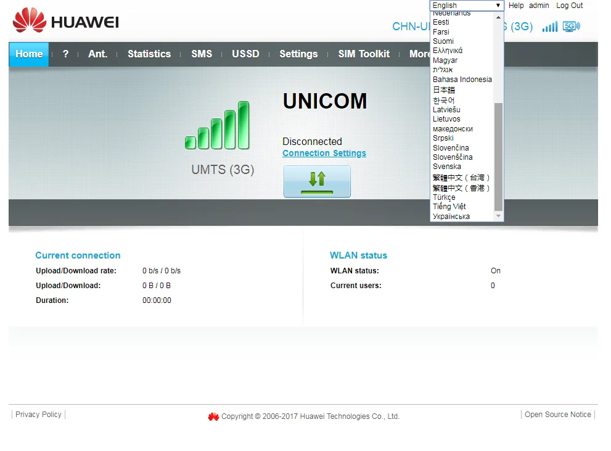The height and width of the screenshot is (451, 611).
Task: Switch to the Statistics tab
Action: [x=149, y=54]
